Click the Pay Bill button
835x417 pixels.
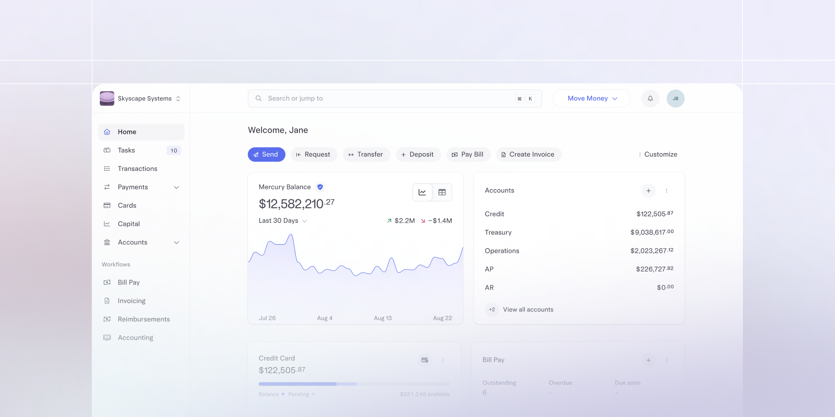click(468, 155)
